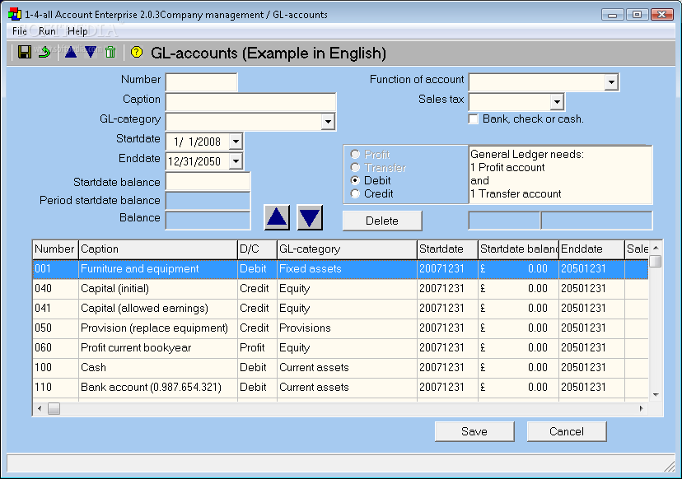Click the green trash can toolbar icon
The height and width of the screenshot is (479, 682).
(110, 53)
